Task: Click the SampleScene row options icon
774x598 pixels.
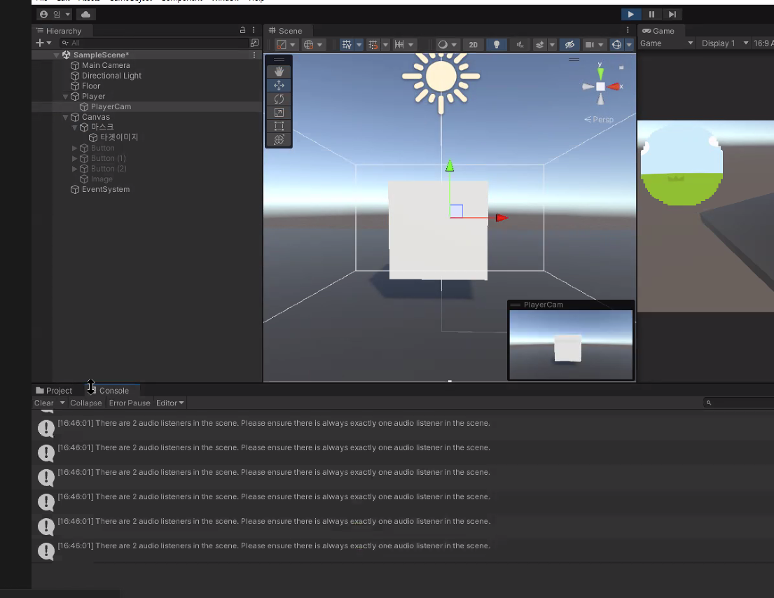Action: (254, 55)
